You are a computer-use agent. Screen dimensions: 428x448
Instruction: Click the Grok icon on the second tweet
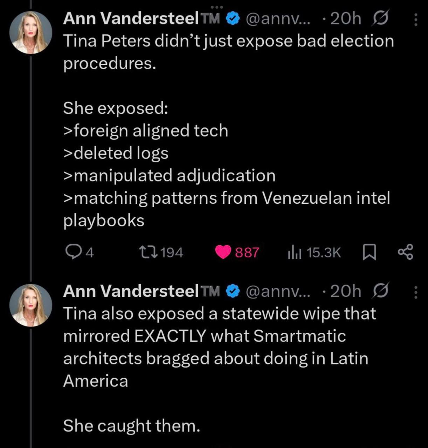point(380,291)
